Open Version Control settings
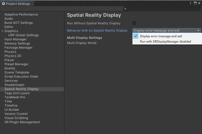The image size is (202, 134). [x=16, y=114]
